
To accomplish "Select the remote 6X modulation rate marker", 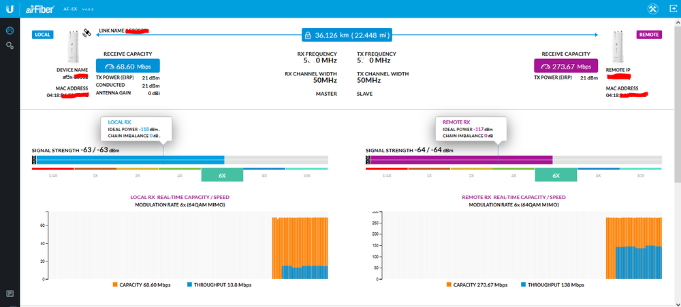I will point(556,175).
